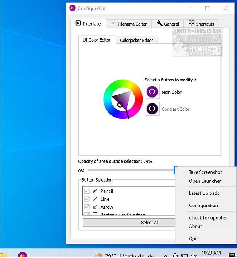This screenshot has height=258, width=237.
Task: Click the Filename Editor tab icon
Action: point(113,24)
